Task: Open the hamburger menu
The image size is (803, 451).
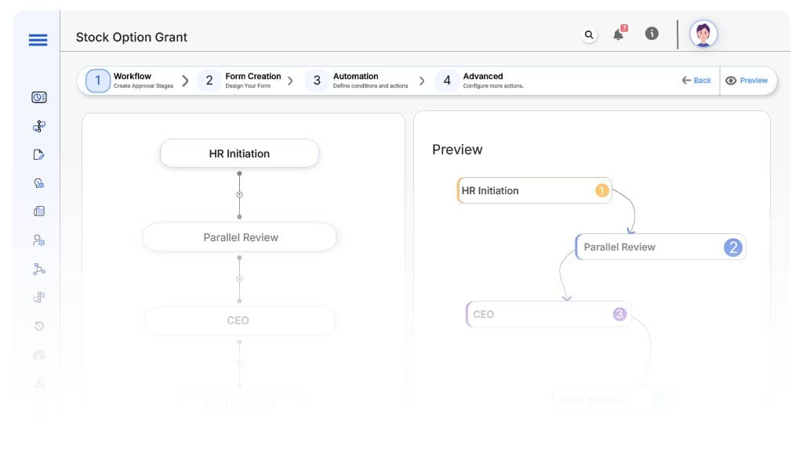Action: pos(38,40)
